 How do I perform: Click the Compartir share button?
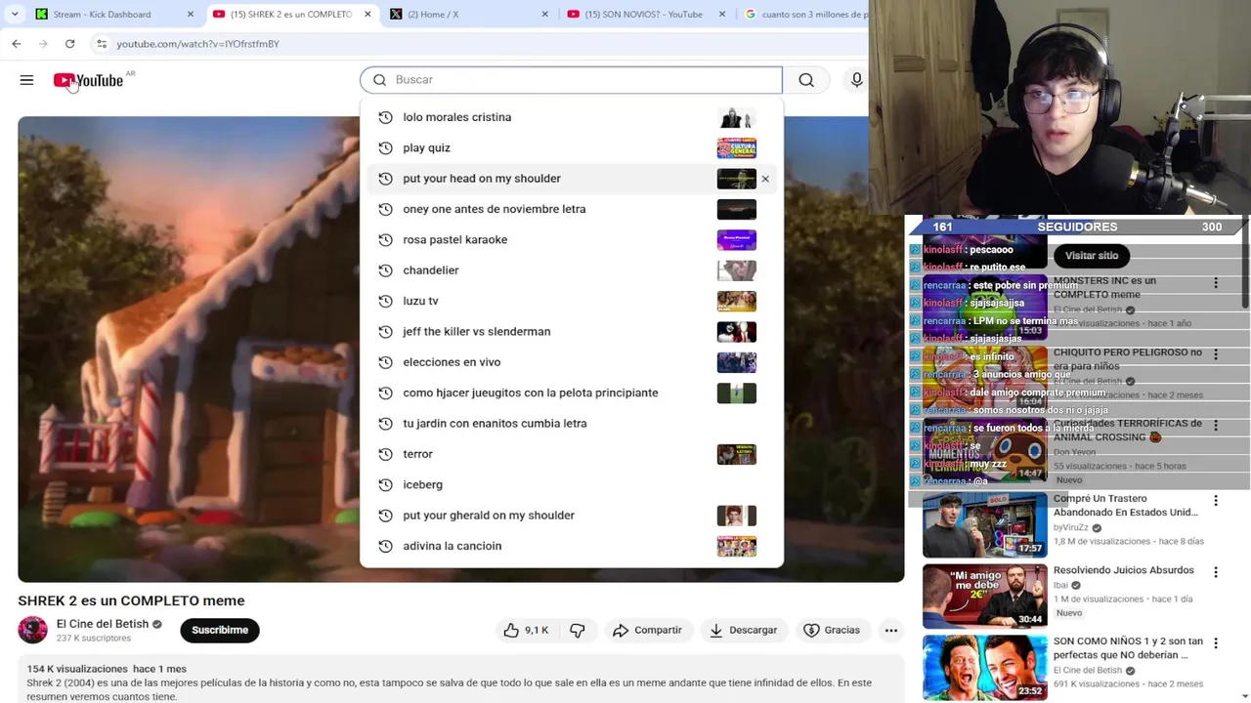[647, 630]
